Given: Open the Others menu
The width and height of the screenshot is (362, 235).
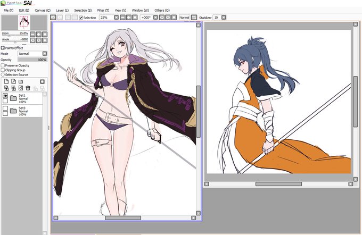Looking at the screenshot, I should pos(162,11).
